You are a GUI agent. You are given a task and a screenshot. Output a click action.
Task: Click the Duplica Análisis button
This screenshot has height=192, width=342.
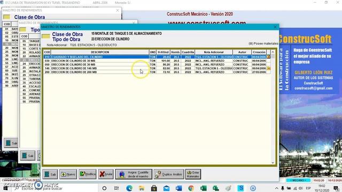point(169,174)
